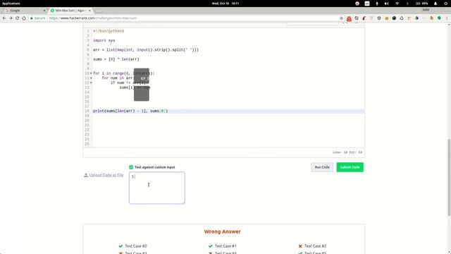
Task: Collapse the if block at line 12
Action: [91, 83]
